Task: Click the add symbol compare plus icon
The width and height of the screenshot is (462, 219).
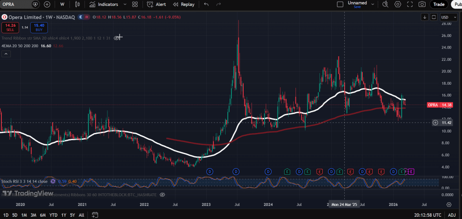Action: coord(47,5)
